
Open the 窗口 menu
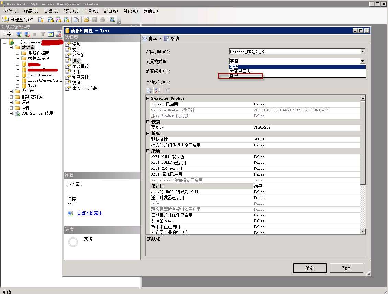tap(111, 11)
